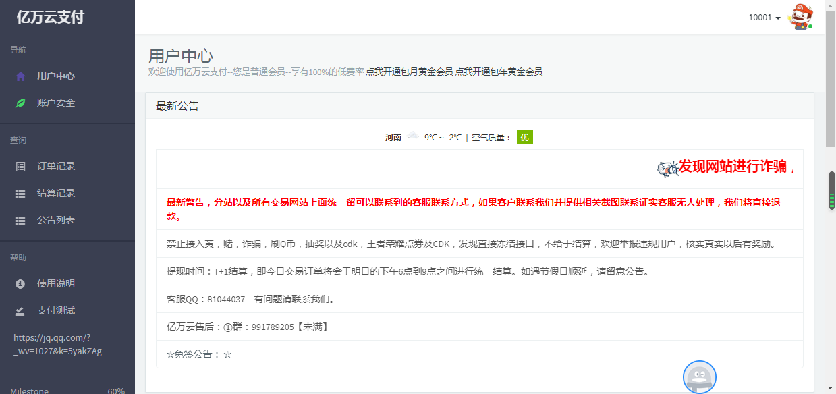Navigate to 用户中心 in the sidebar
This screenshot has width=836, height=394.
(57, 76)
